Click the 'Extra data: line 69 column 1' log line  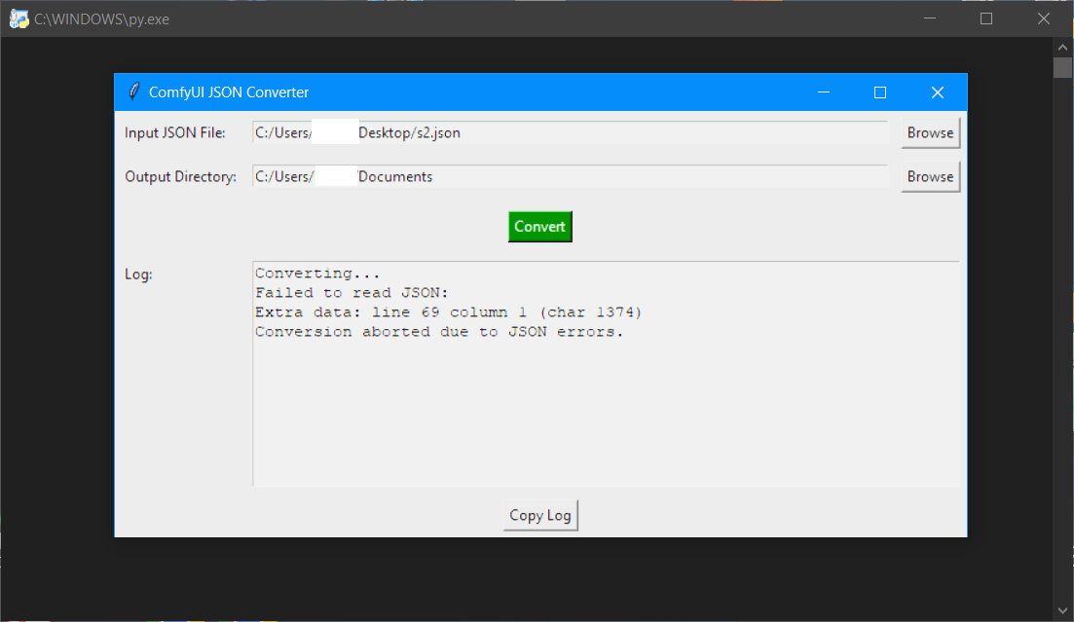click(449, 312)
